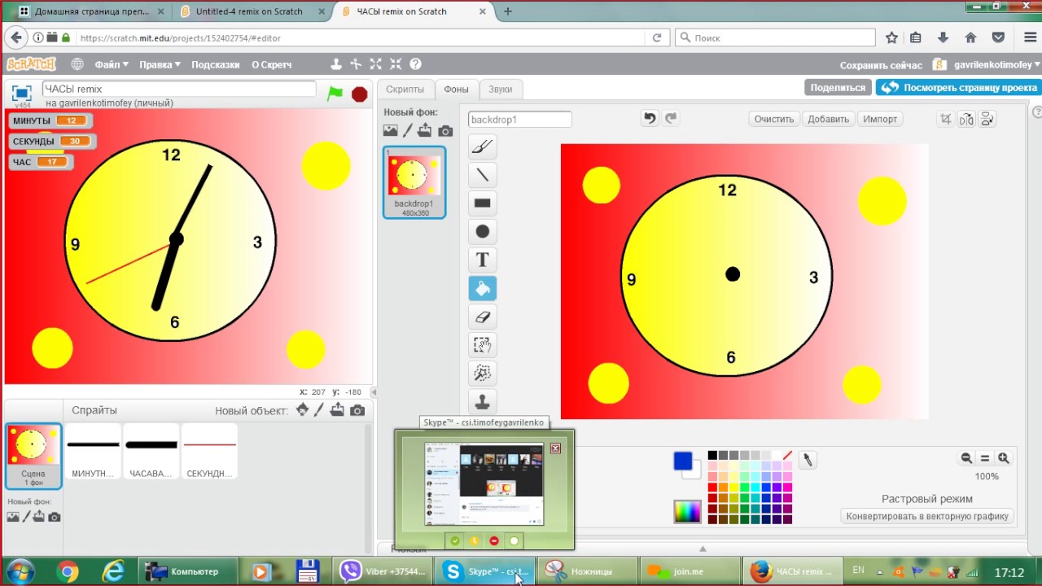Click the Очистить button
Screen dimensions: 1042x586
(x=773, y=119)
